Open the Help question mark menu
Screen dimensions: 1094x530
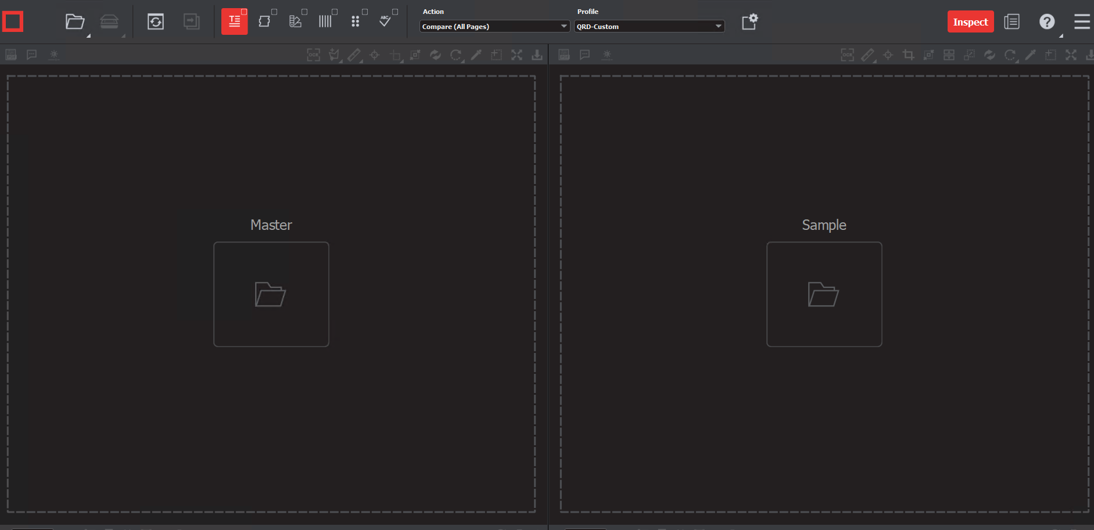coord(1047,22)
